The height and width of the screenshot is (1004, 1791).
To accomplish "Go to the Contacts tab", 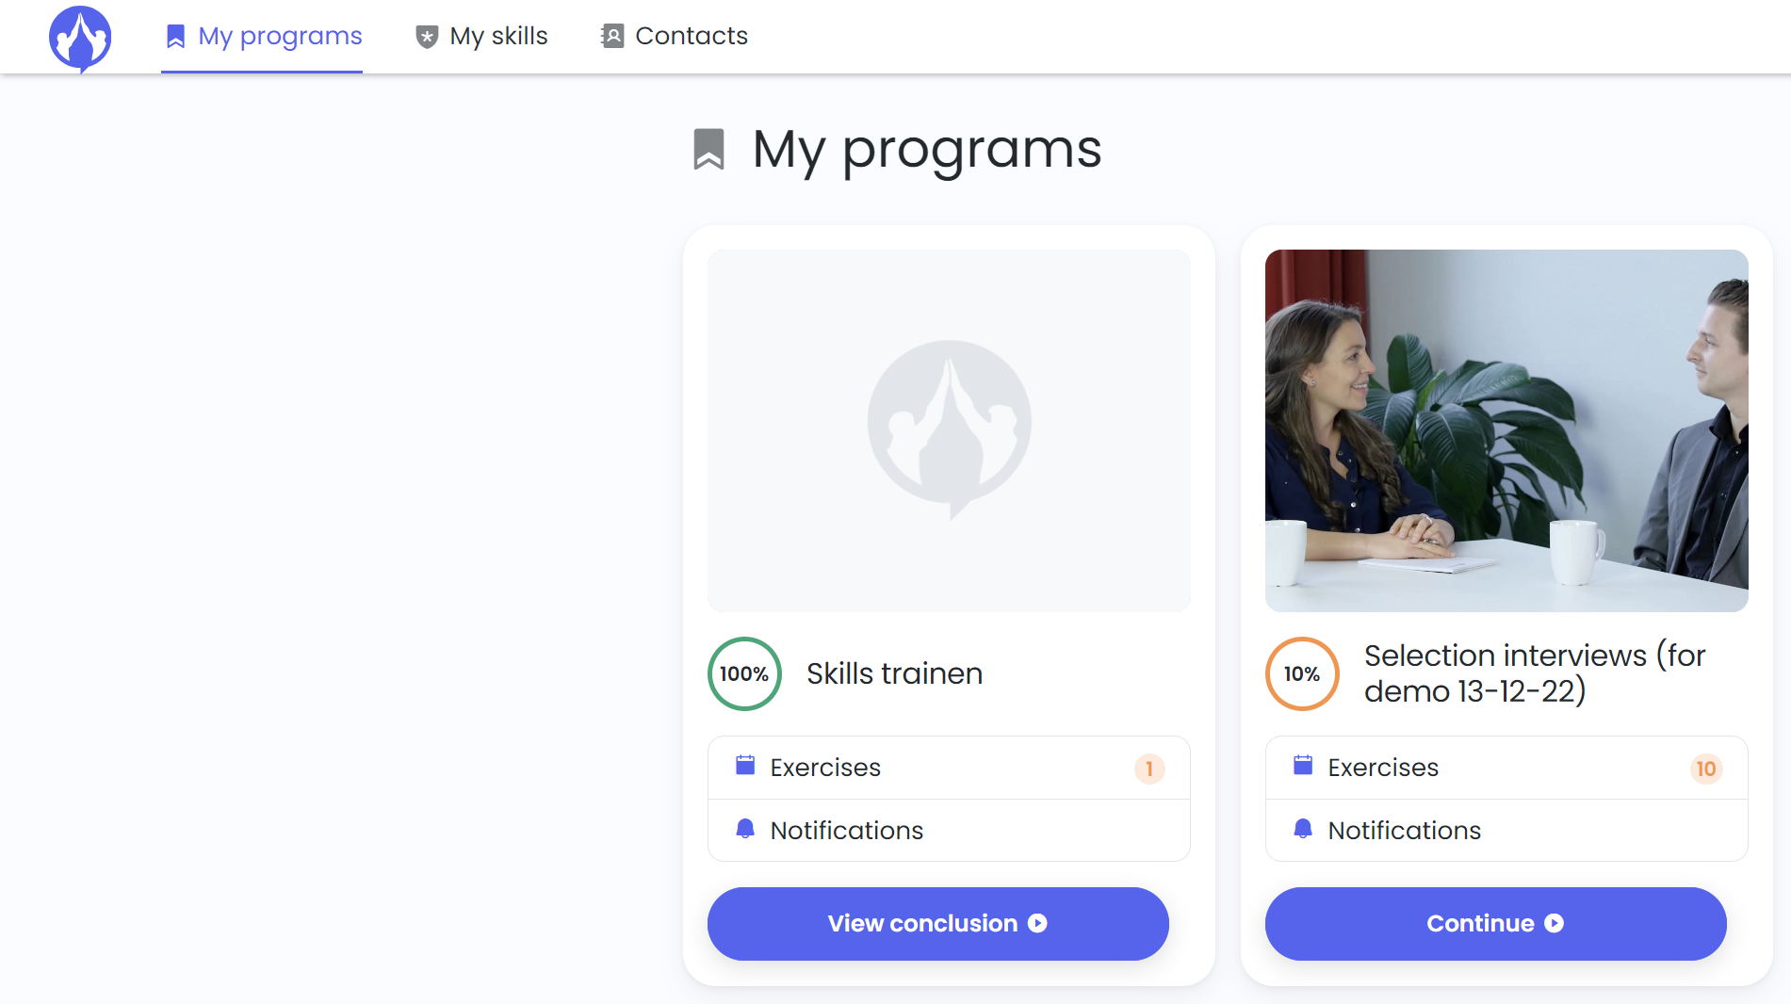I will pyautogui.click(x=675, y=37).
